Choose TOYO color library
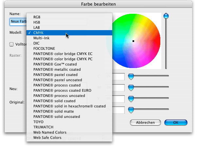Image resolution: width=197 pixels, height=149 pixels. (x=69, y=122)
